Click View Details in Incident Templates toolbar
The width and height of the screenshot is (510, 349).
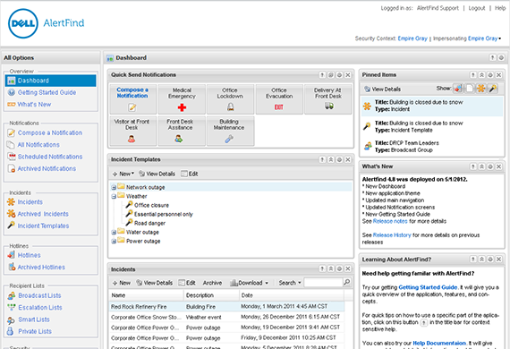[x=157, y=174]
